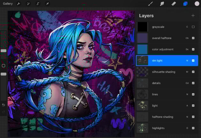
Task: Open blend mode C for grayscale
Action: click(187, 27)
